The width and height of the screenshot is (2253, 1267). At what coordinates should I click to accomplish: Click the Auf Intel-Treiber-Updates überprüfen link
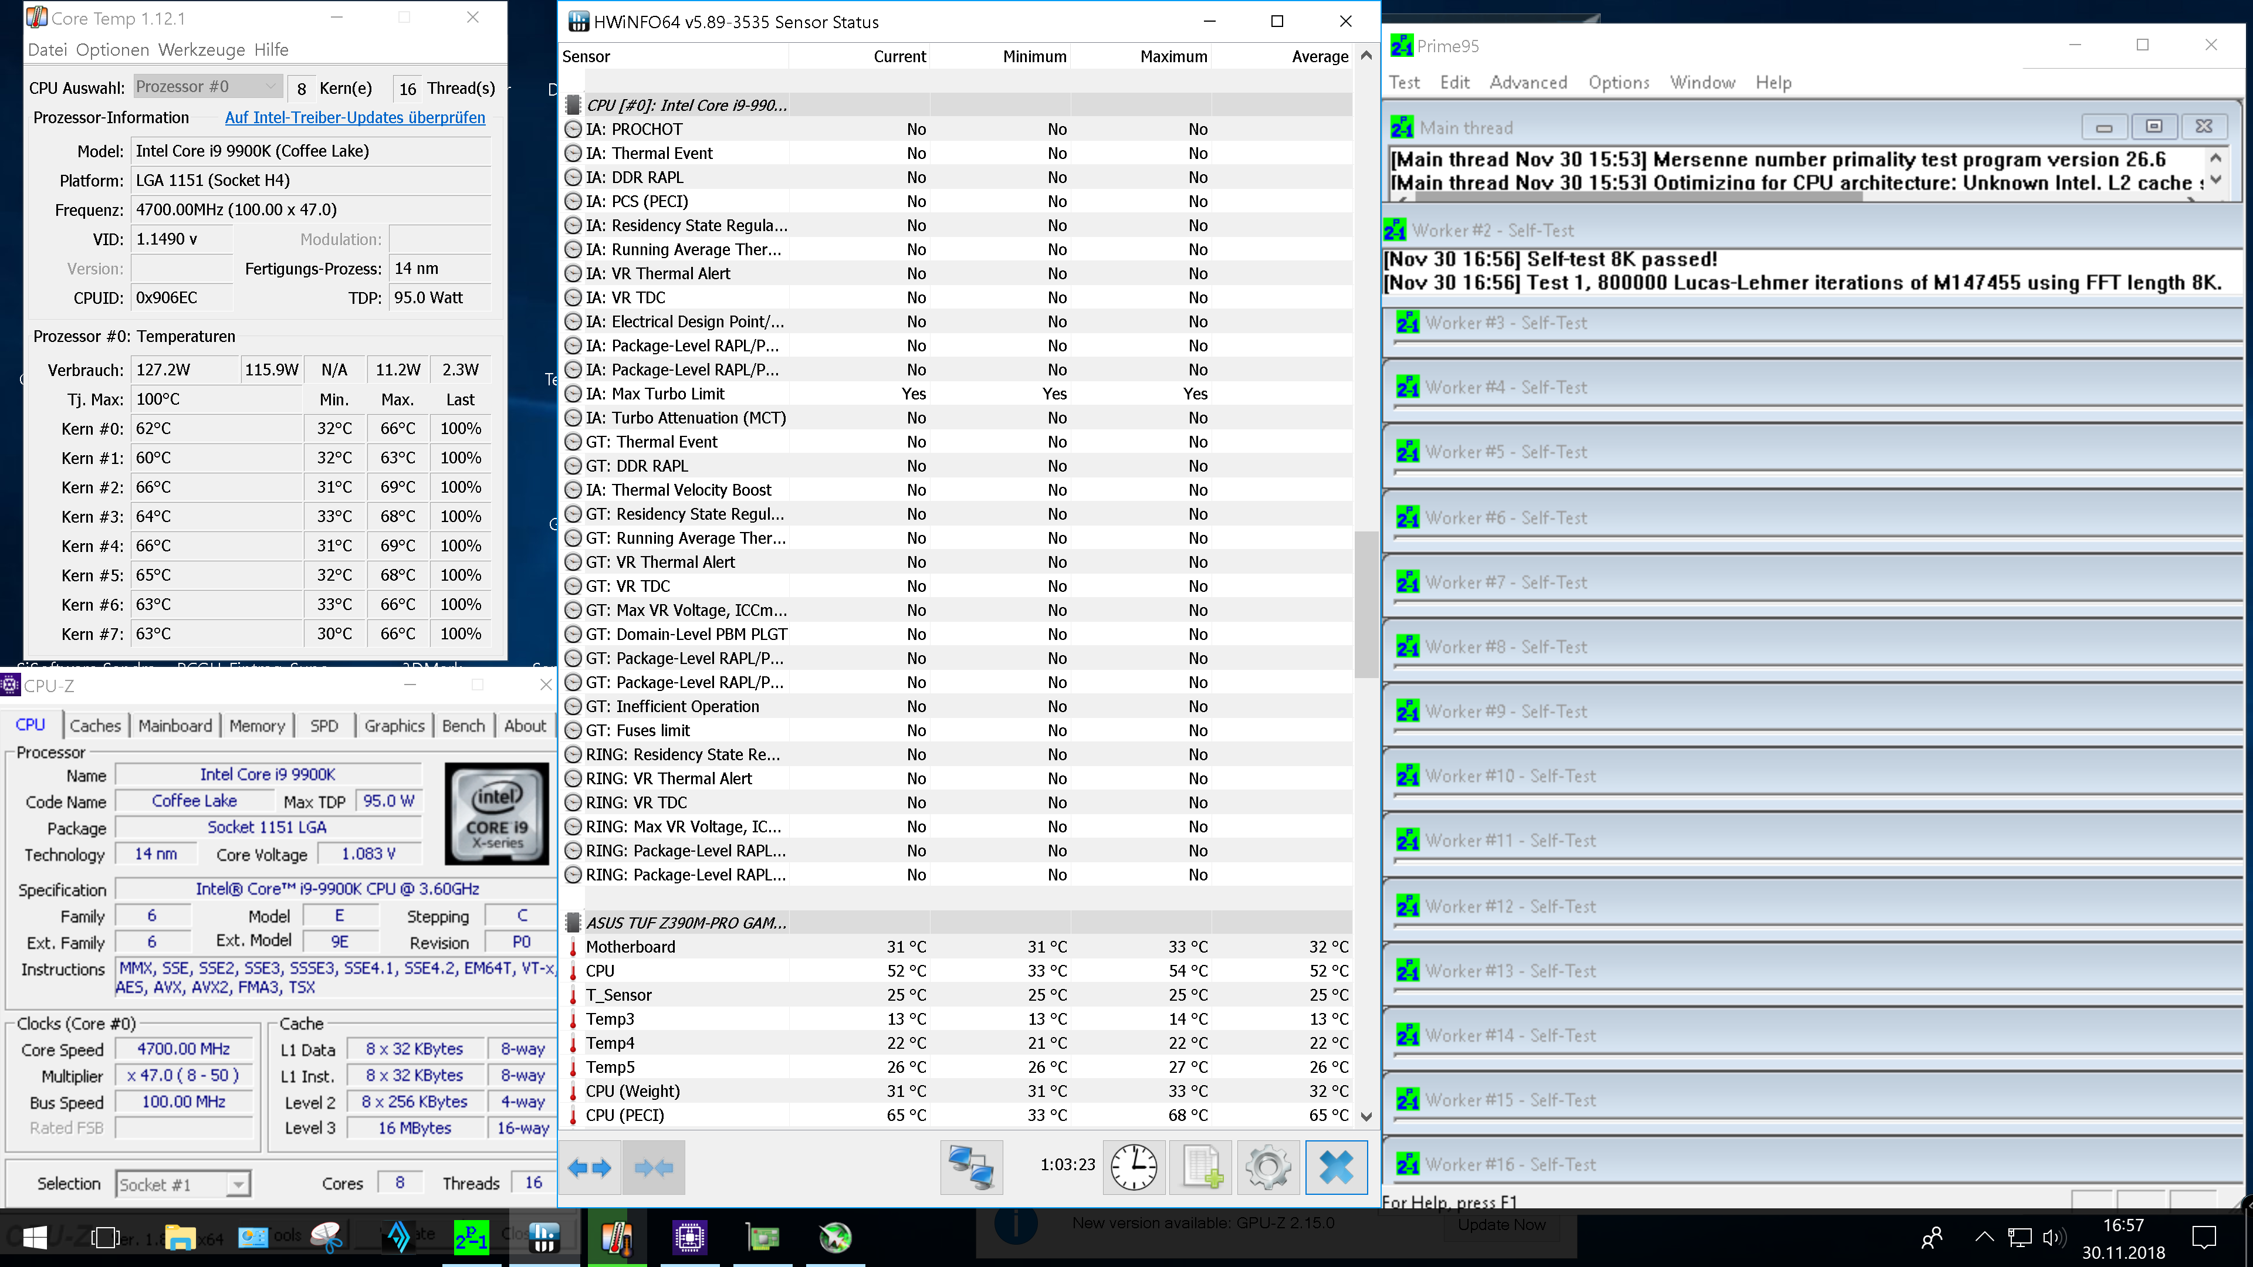(355, 117)
